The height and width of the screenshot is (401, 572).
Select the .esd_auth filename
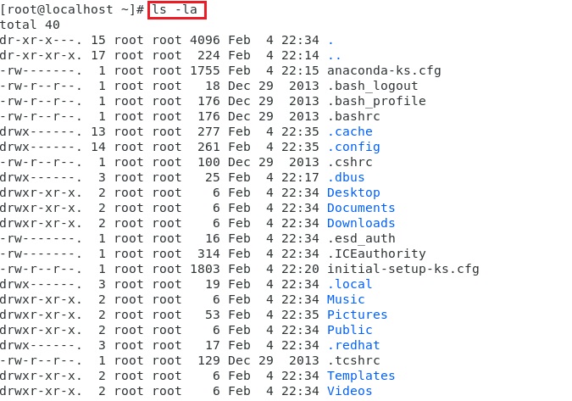click(x=361, y=238)
